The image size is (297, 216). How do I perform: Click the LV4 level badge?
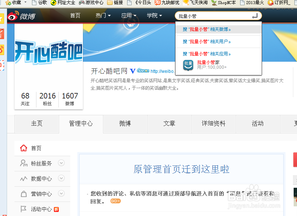pyautogui.click(x=143, y=71)
